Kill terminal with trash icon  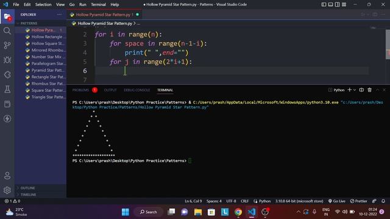pos(370,90)
